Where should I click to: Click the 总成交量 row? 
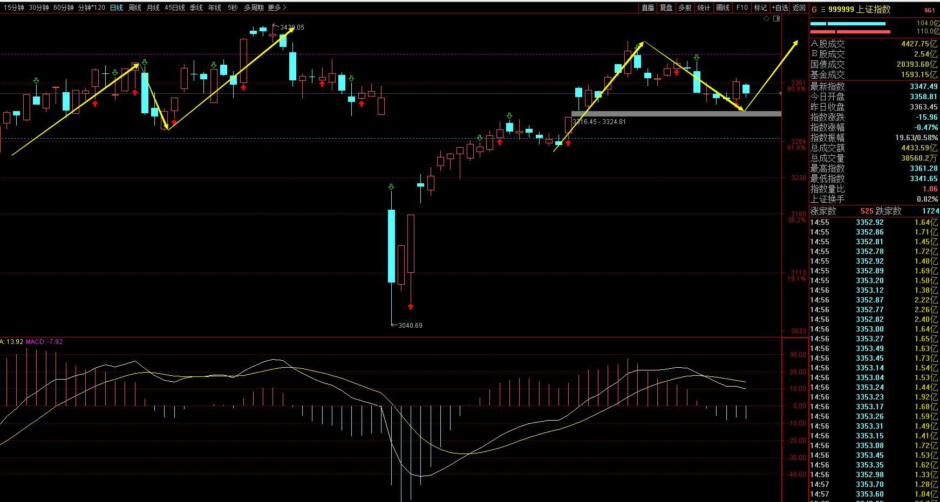click(874, 158)
